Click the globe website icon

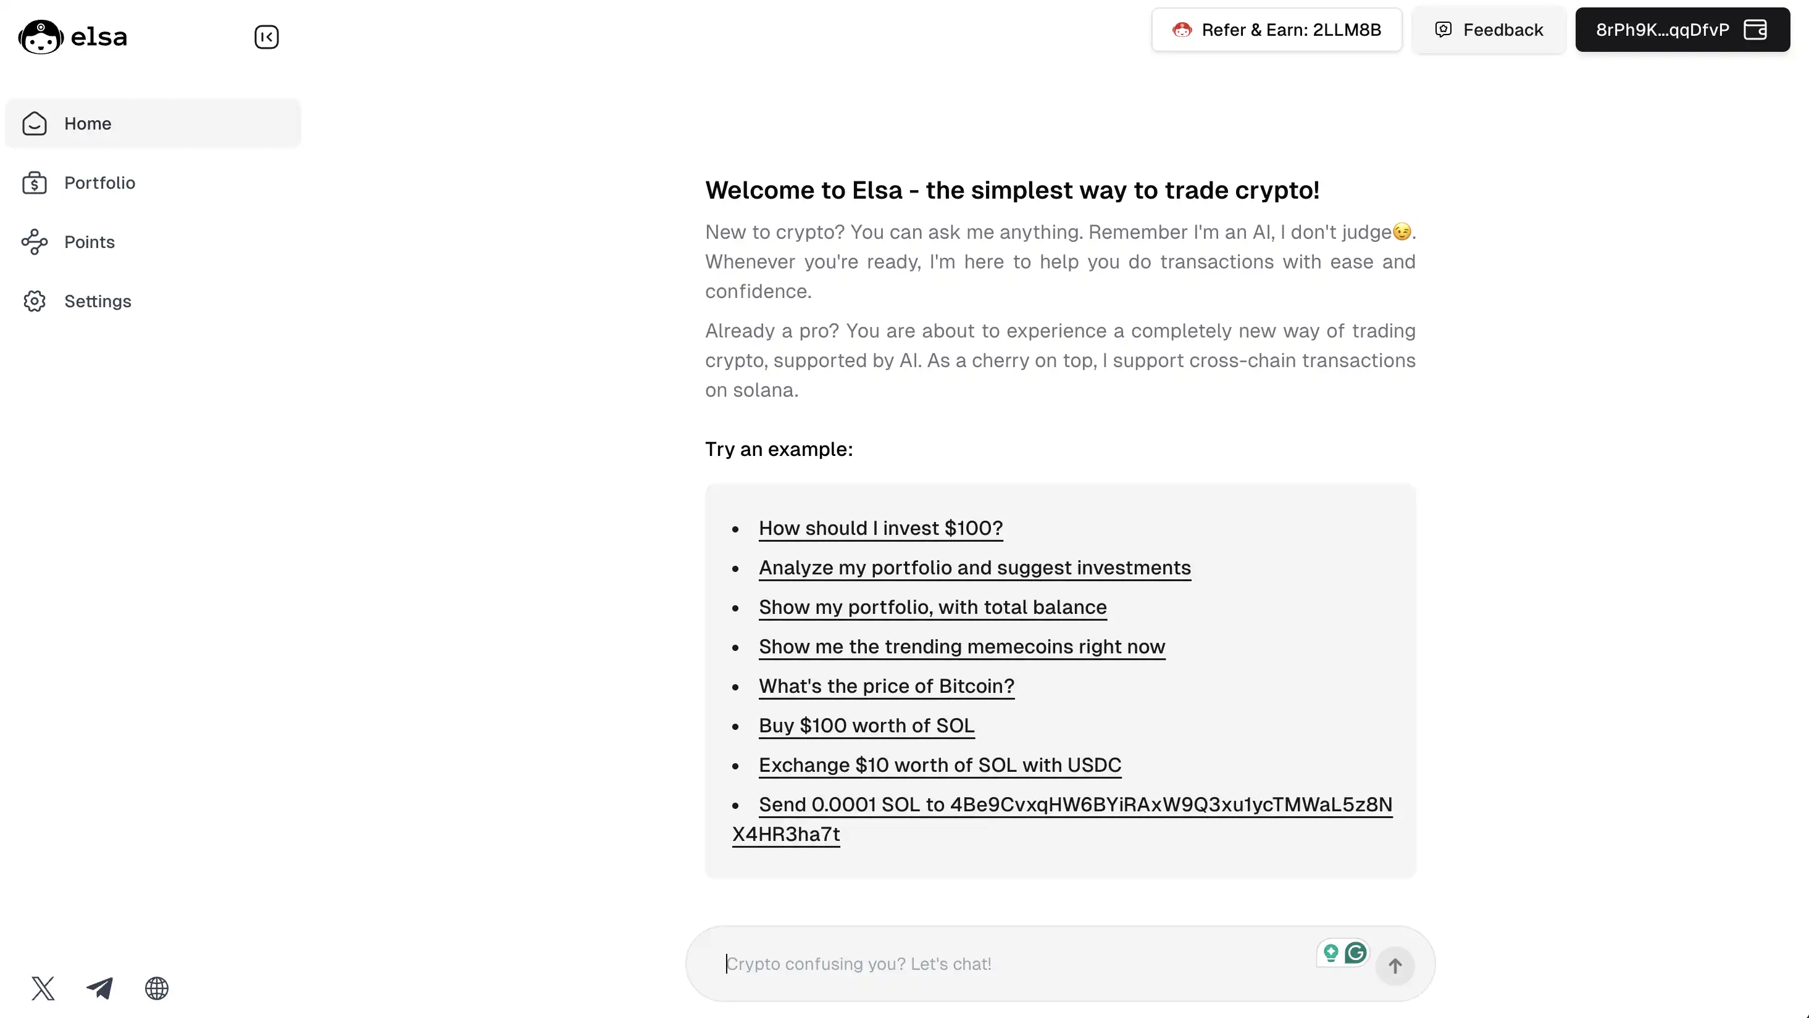click(157, 987)
